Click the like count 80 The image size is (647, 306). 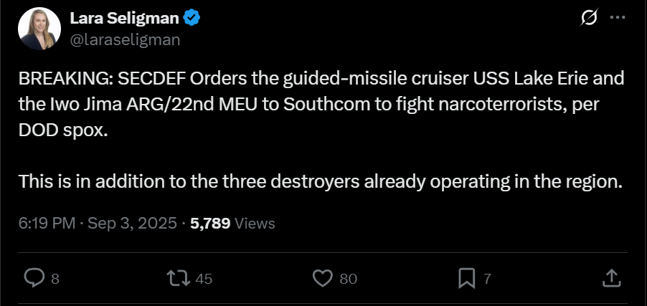click(348, 279)
